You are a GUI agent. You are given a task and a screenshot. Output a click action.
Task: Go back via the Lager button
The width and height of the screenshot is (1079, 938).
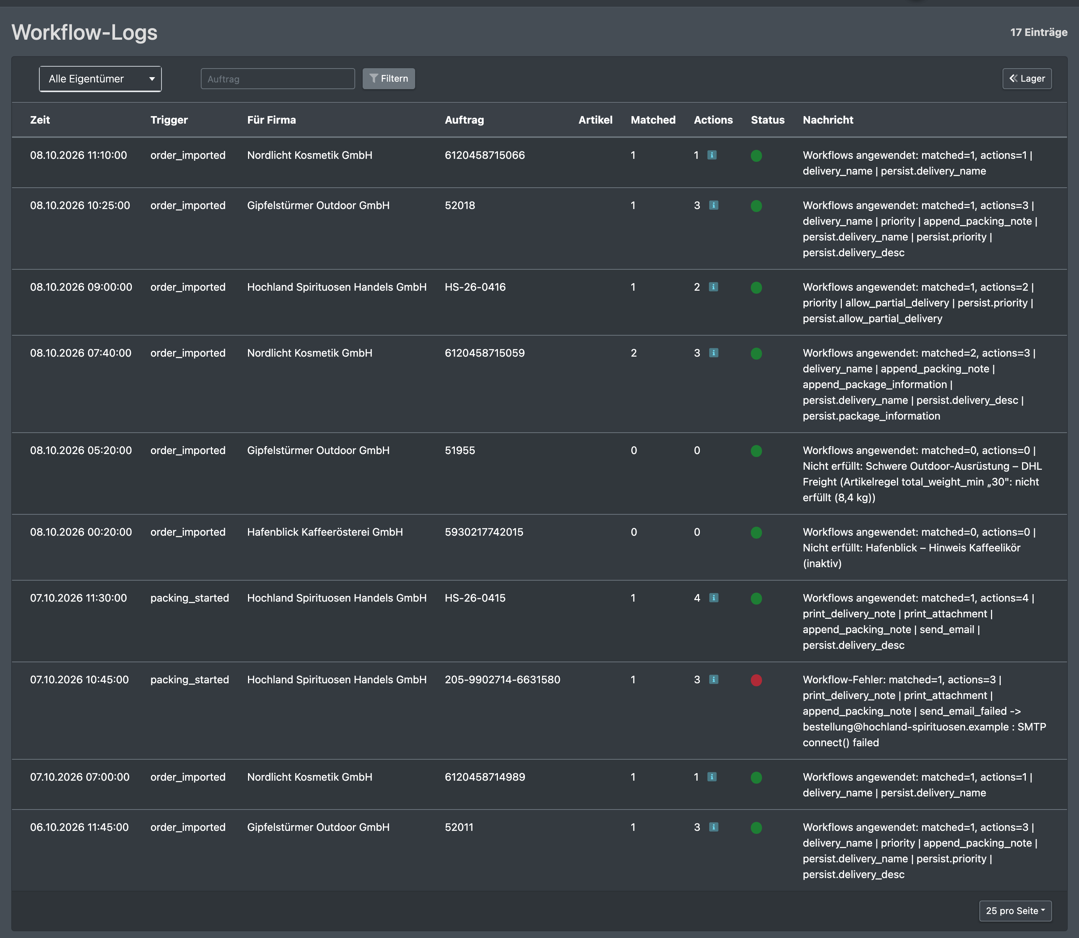tap(1027, 79)
